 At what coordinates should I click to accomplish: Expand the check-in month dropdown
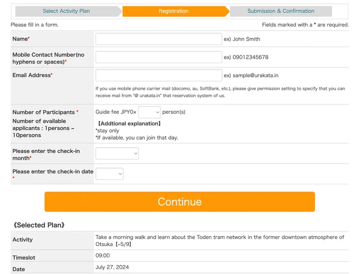[x=117, y=153]
